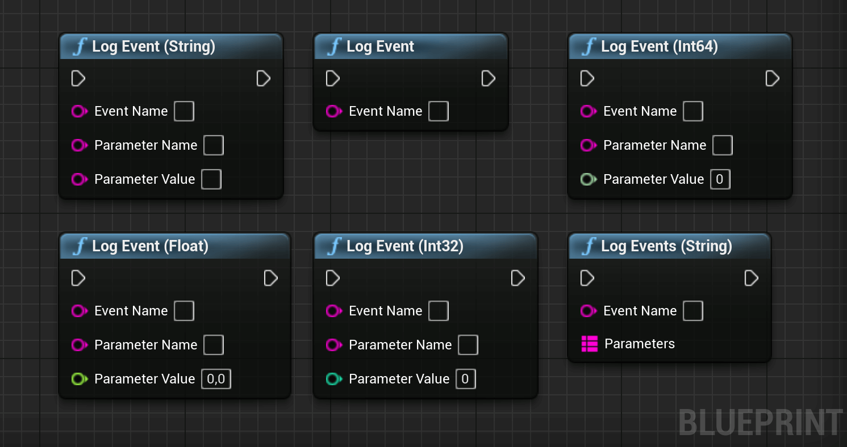This screenshot has height=447, width=847.
Task: Select the Log Event (String) node title
Action: point(153,47)
